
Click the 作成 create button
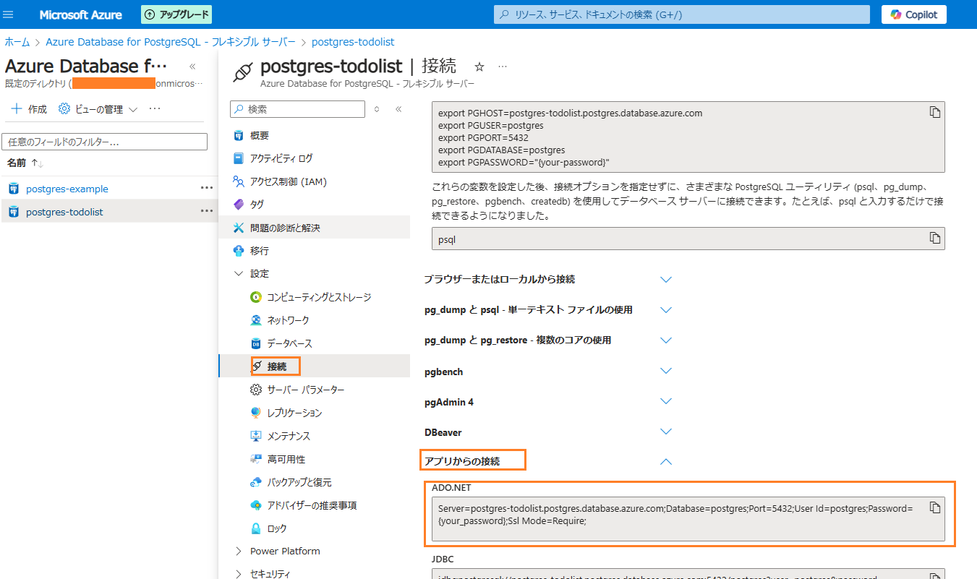(29, 109)
